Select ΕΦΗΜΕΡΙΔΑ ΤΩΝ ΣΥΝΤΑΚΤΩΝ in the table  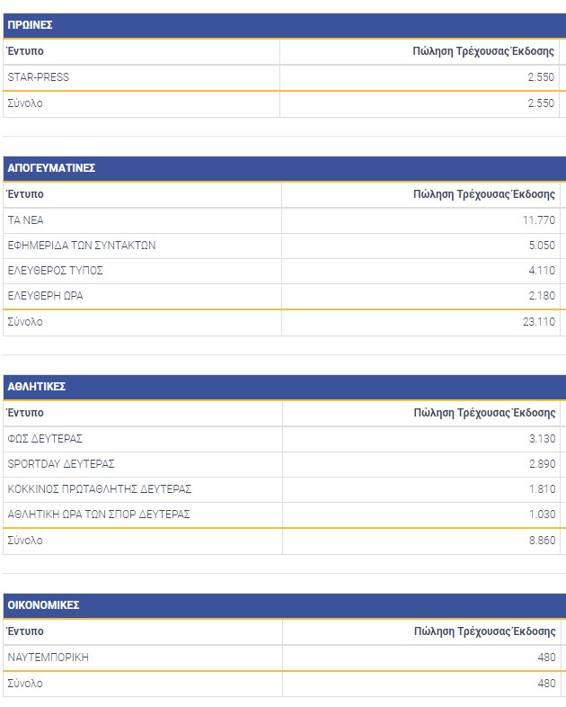coord(82,246)
